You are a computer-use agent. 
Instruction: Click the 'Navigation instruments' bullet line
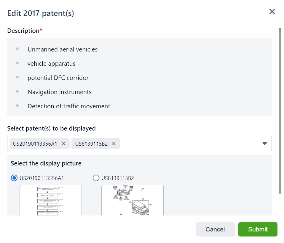click(60, 92)
